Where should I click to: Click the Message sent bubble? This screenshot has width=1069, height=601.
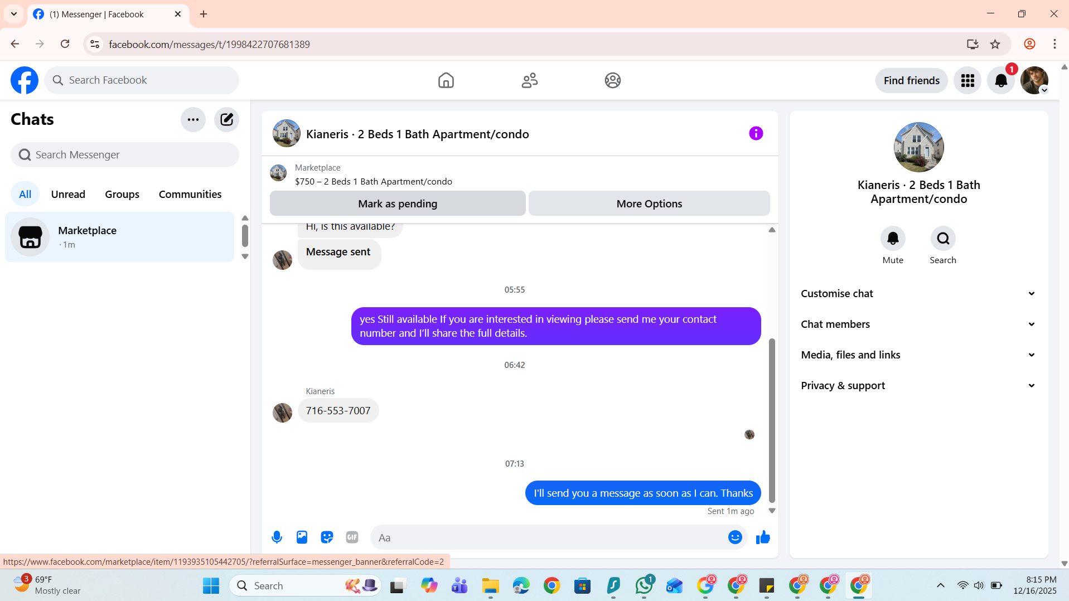[339, 254]
